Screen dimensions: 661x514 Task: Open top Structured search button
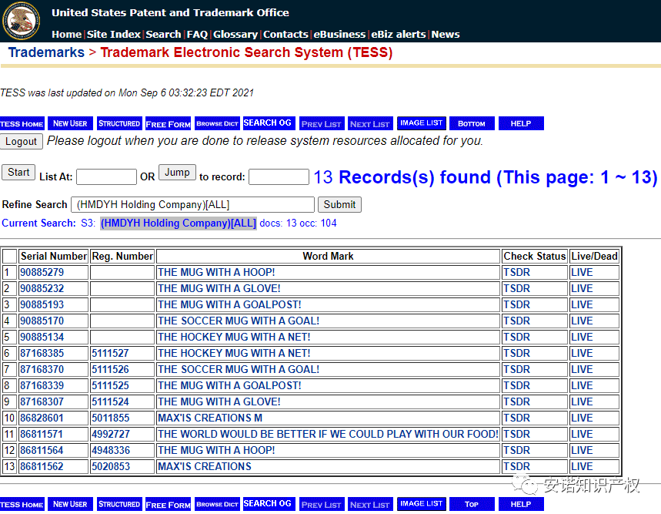tap(119, 123)
